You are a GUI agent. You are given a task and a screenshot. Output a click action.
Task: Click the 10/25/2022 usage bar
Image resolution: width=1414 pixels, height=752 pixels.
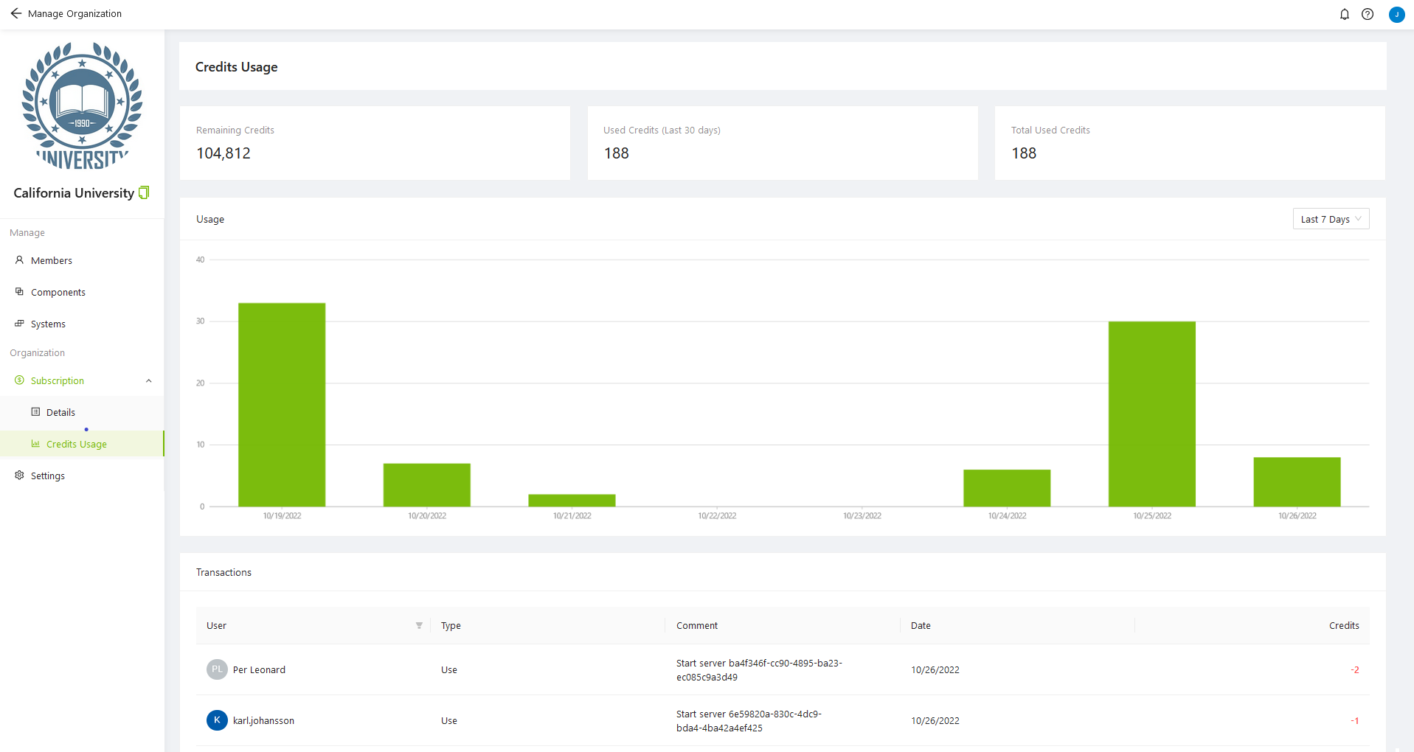(1151, 413)
